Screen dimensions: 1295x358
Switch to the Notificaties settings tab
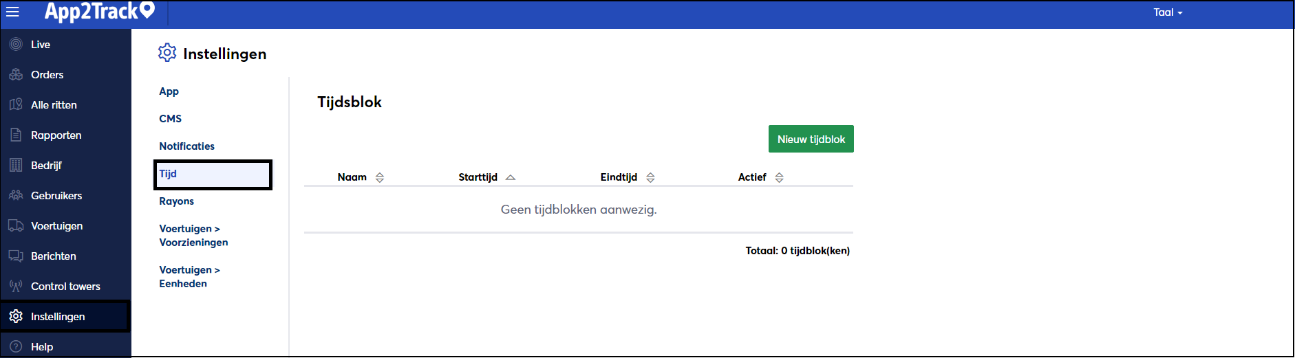186,146
